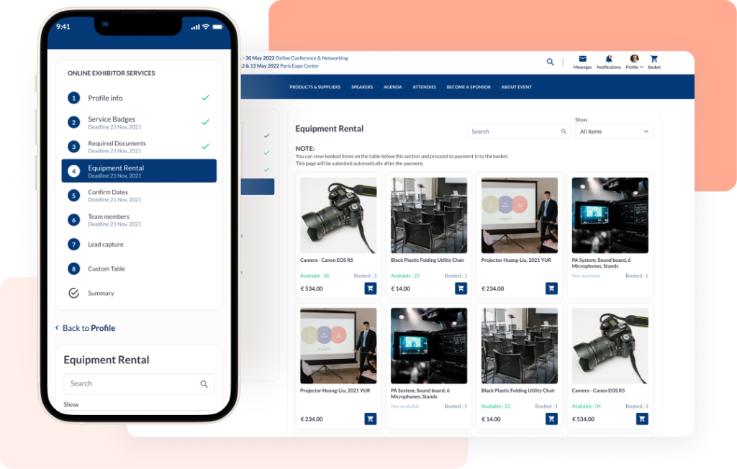Open the second-row PA System thumbnail
The height and width of the screenshot is (469, 737).
click(x=429, y=346)
